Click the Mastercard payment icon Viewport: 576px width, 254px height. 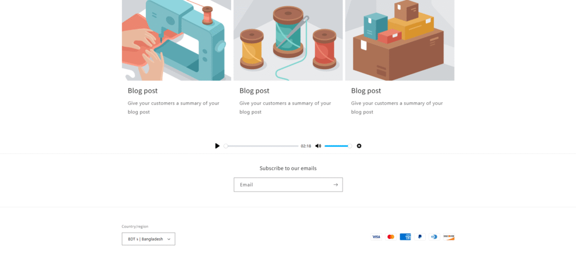391,237
